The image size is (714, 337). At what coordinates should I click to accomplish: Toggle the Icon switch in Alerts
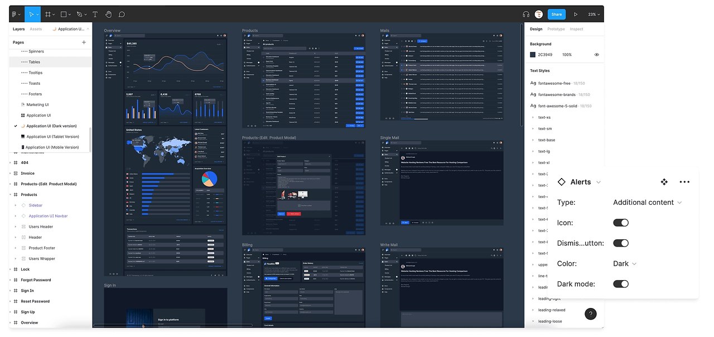[x=621, y=223]
